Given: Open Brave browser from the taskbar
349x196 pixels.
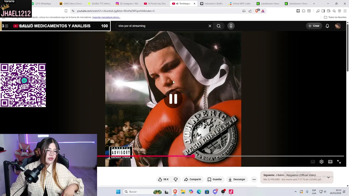Looking at the screenshot, I should (x=175, y=192).
